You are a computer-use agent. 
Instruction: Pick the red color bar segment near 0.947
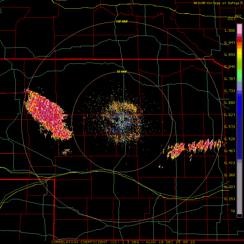pos(239,41)
